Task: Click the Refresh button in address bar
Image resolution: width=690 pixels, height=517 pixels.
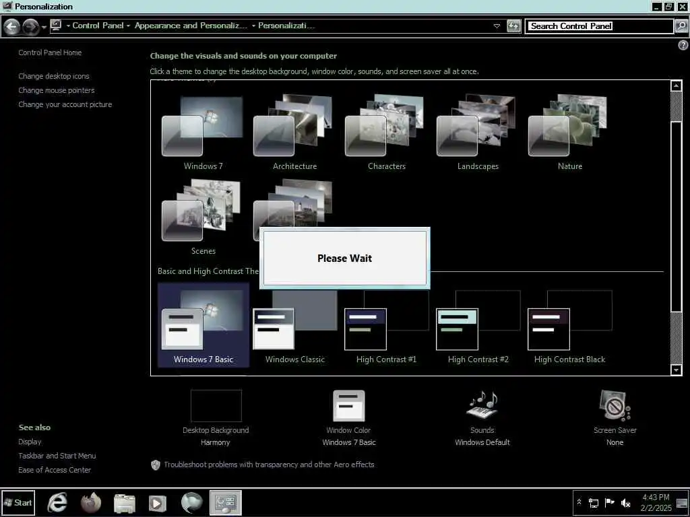Action: click(x=513, y=26)
